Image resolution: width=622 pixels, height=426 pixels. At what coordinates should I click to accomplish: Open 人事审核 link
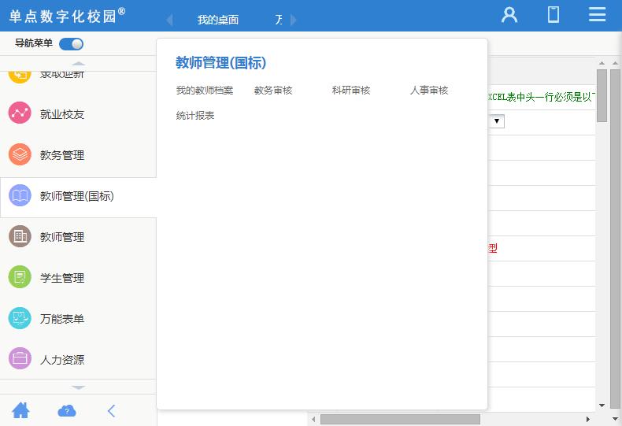[429, 91]
